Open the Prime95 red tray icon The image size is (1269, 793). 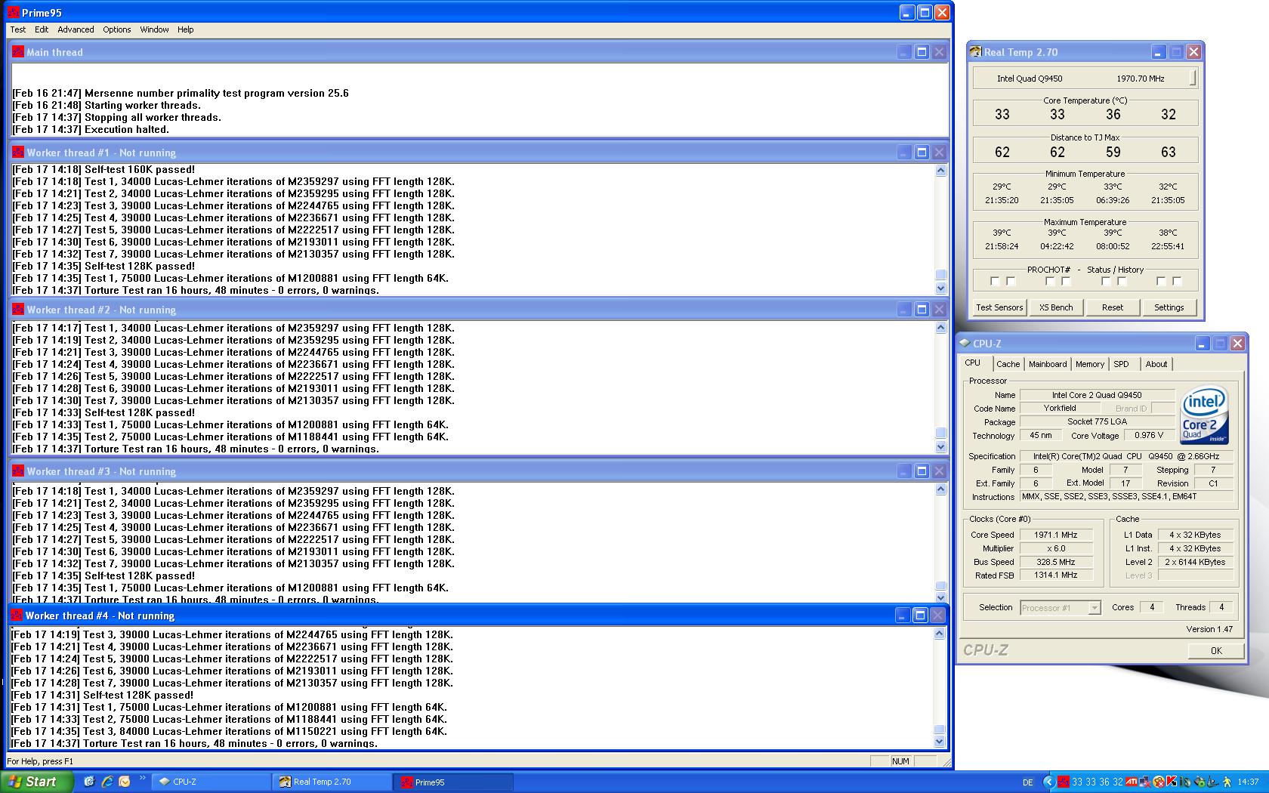1064,782
